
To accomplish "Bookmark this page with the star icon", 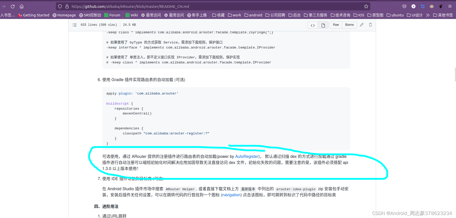I will pyautogui.click(x=366, y=6).
